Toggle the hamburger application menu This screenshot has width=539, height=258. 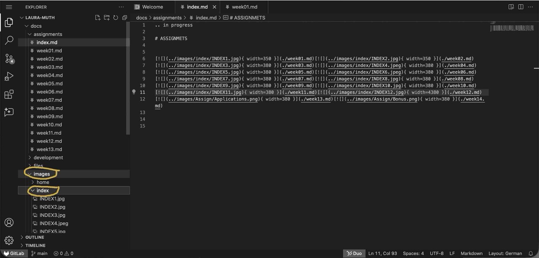pyautogui.click(x=9, y=7)
